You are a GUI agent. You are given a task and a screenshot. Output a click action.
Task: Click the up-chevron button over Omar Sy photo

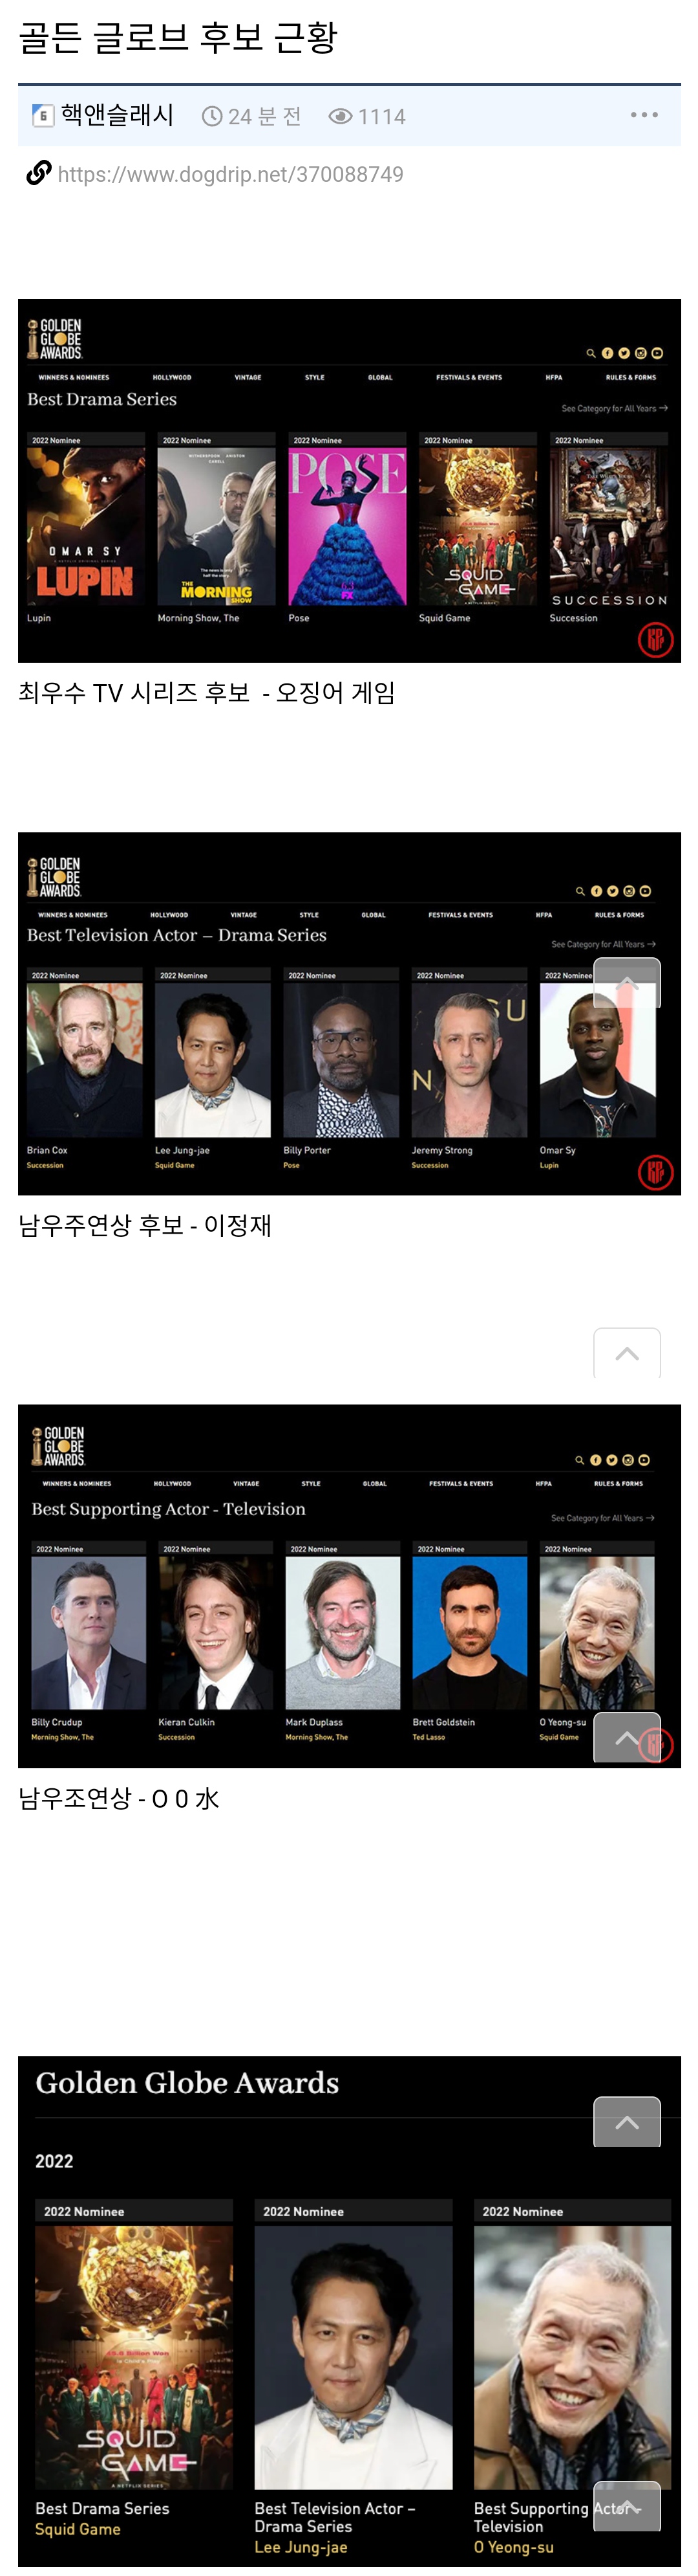[627, 982]
